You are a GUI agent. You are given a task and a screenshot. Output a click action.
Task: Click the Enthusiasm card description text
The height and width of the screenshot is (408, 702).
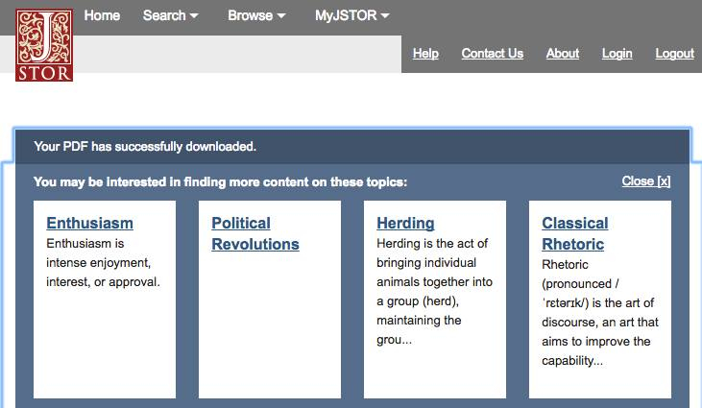(103, 263)
